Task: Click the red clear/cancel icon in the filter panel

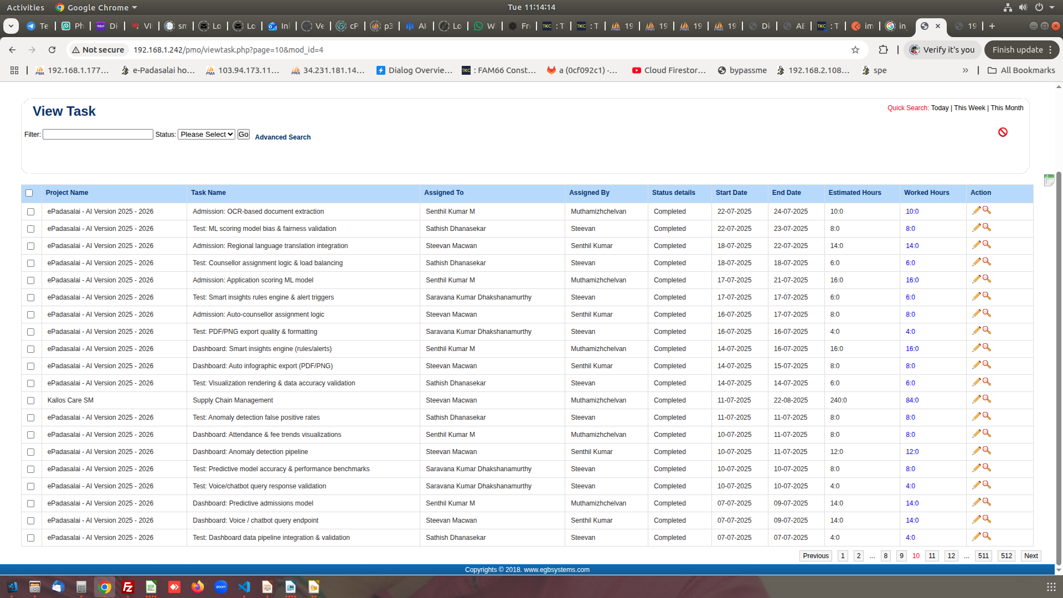Action: click(x=1003, y=132)
